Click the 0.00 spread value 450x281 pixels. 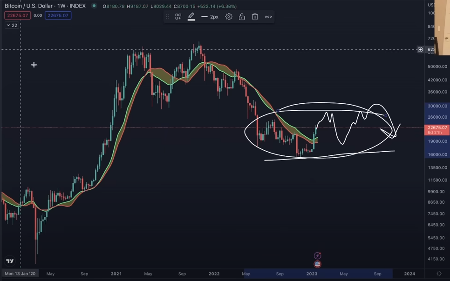(38, 15)
